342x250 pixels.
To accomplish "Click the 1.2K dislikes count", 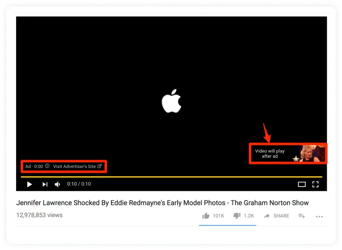I will (x=249, y=216).
